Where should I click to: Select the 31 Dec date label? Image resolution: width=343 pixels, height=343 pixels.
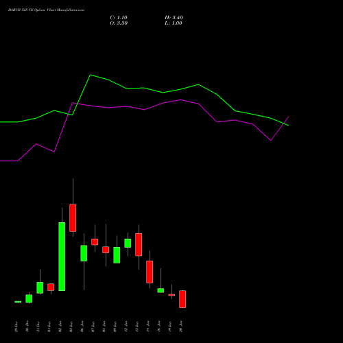[x=38, y=327]
